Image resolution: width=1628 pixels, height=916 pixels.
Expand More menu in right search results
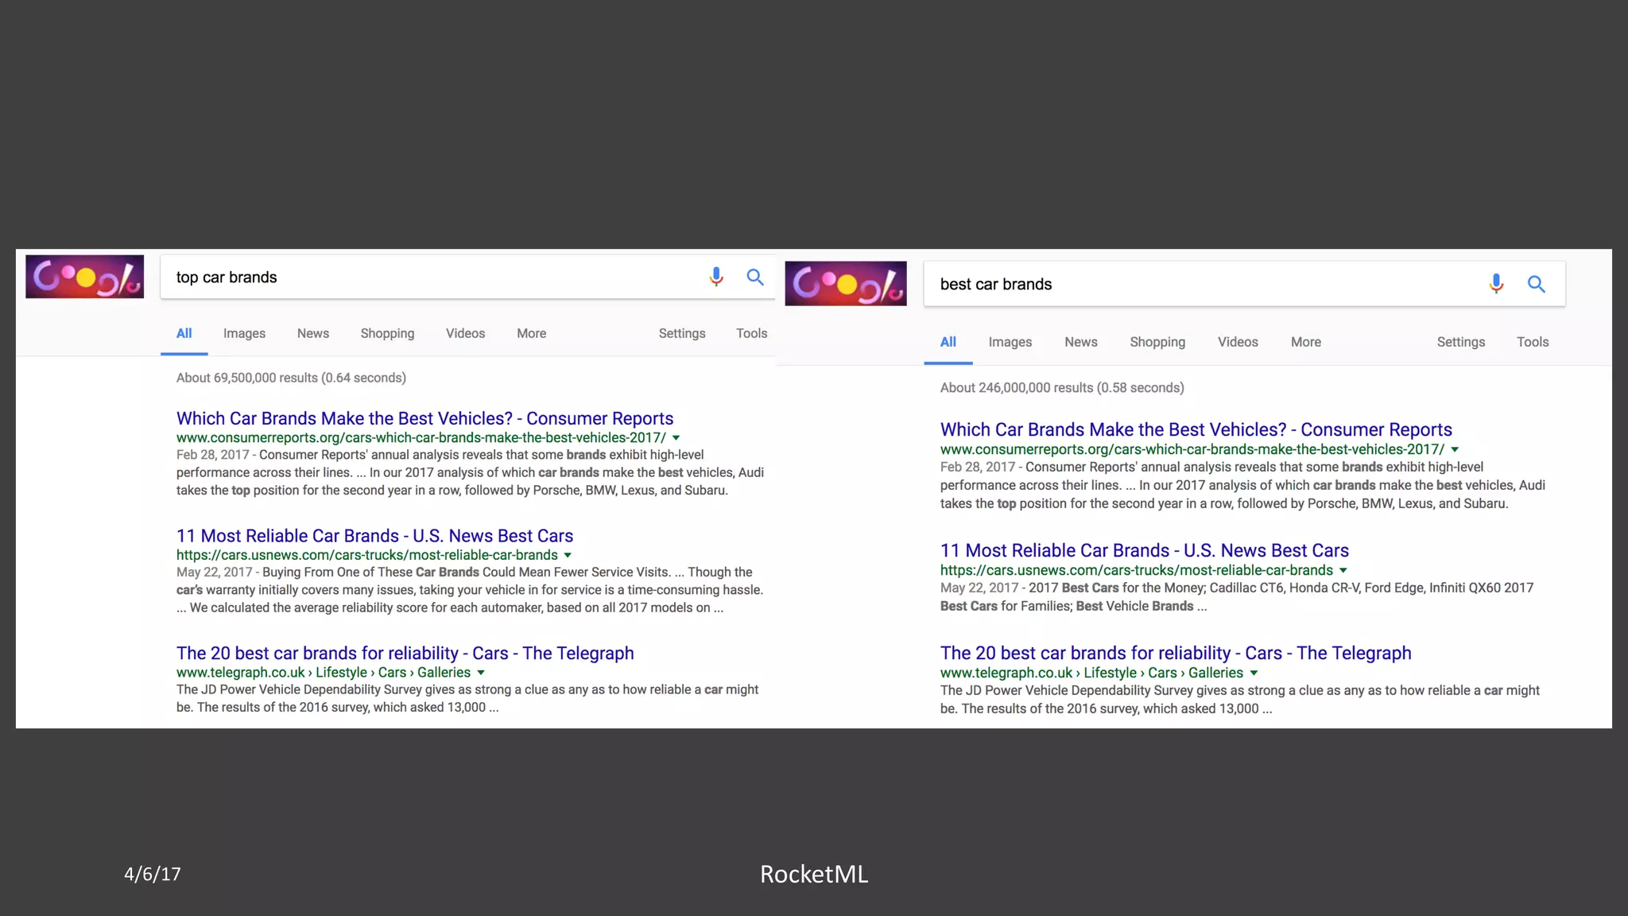tap(1306, 342)
